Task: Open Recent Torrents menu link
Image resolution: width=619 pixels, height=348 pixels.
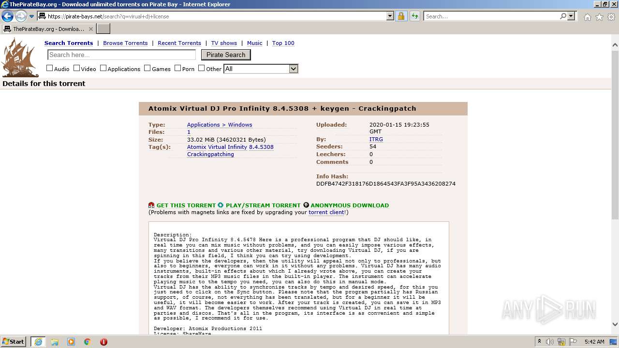Action: tap(179, 43)
